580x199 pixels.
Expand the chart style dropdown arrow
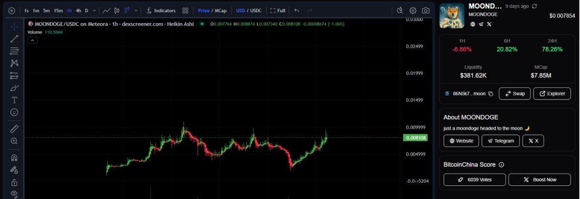tap(136, 10)
